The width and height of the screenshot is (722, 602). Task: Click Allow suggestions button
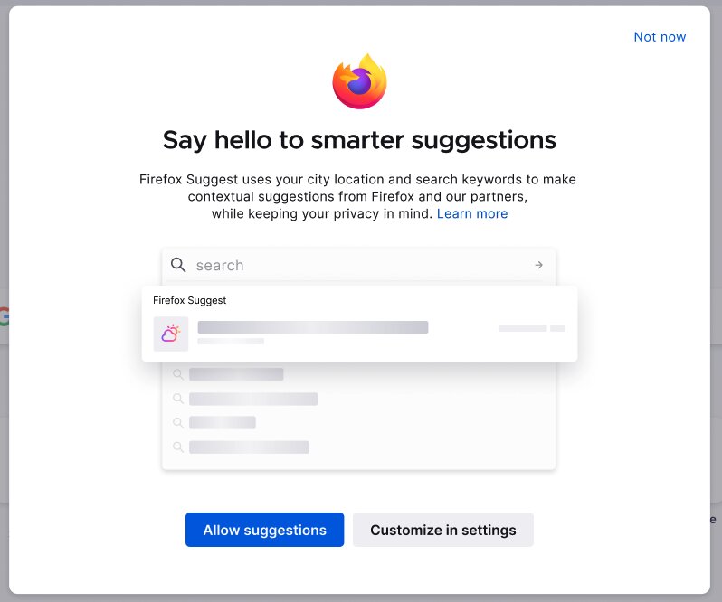pos(265,530)
